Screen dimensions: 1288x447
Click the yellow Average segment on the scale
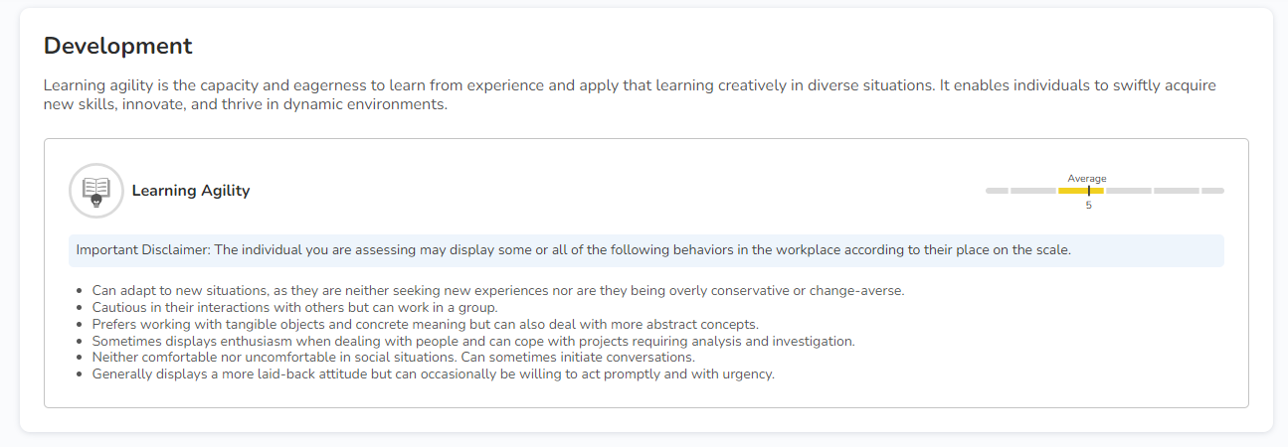[x=1072, y=190]
